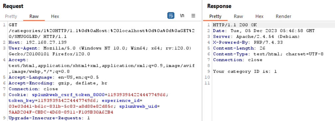Viewport: 335px width, 121px height.
Task: Open the Response Hex tab
Action: coord(259,16)
